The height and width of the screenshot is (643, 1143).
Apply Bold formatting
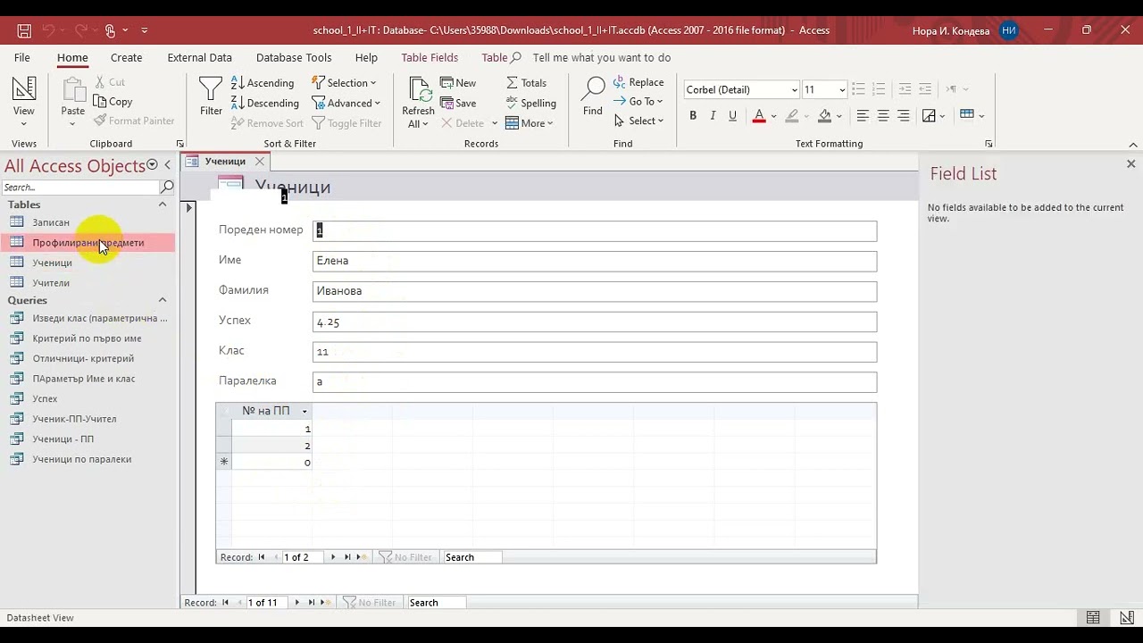[693, 115]
